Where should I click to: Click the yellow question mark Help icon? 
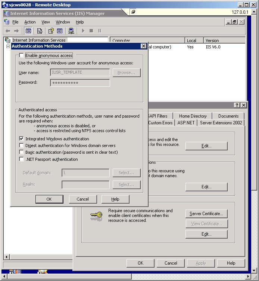point(51,31)
